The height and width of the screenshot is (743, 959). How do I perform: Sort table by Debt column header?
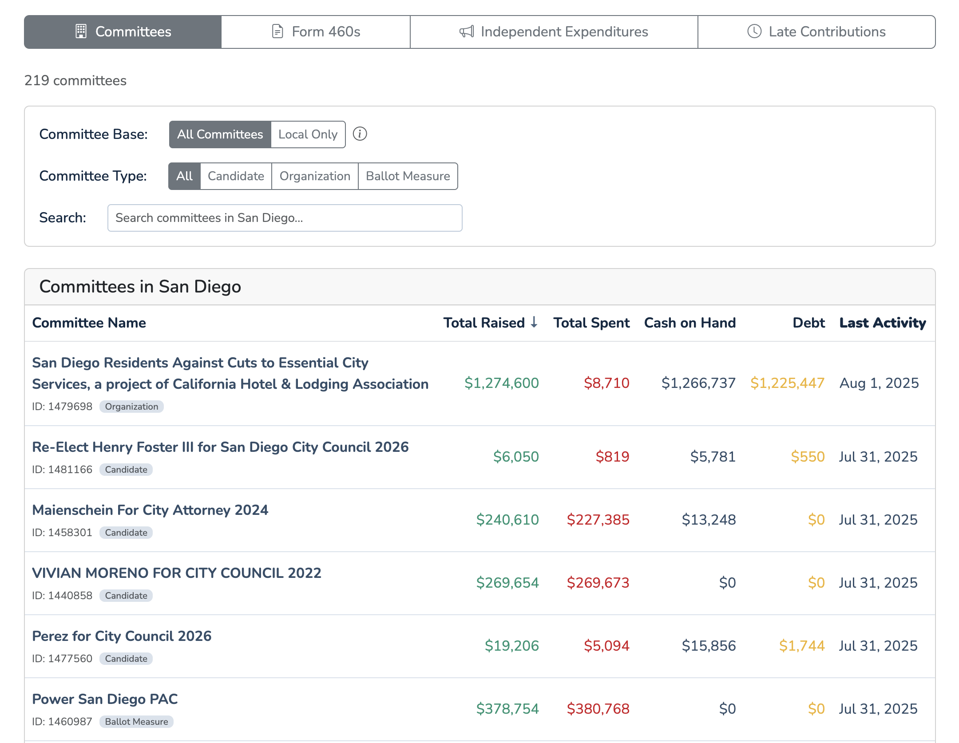[x=808, y=323]
